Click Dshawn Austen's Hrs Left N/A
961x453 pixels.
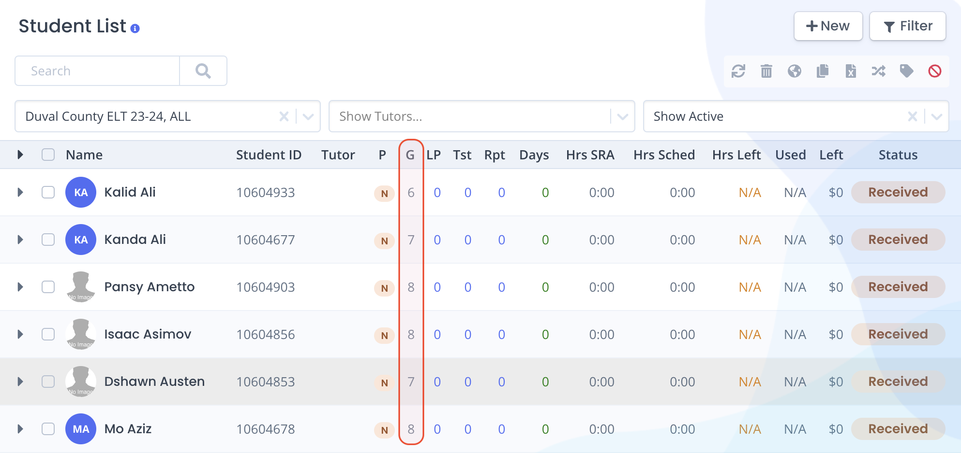pos(750,382)
